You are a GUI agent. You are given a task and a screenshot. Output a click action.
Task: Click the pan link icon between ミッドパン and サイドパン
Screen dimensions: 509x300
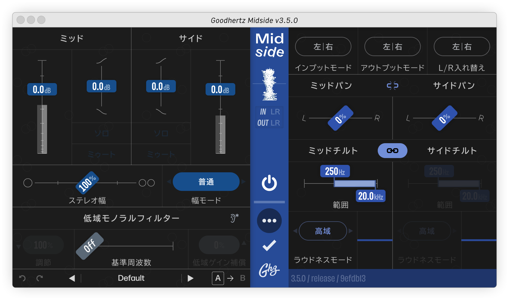pyautogui.click(x=392, y=86)
